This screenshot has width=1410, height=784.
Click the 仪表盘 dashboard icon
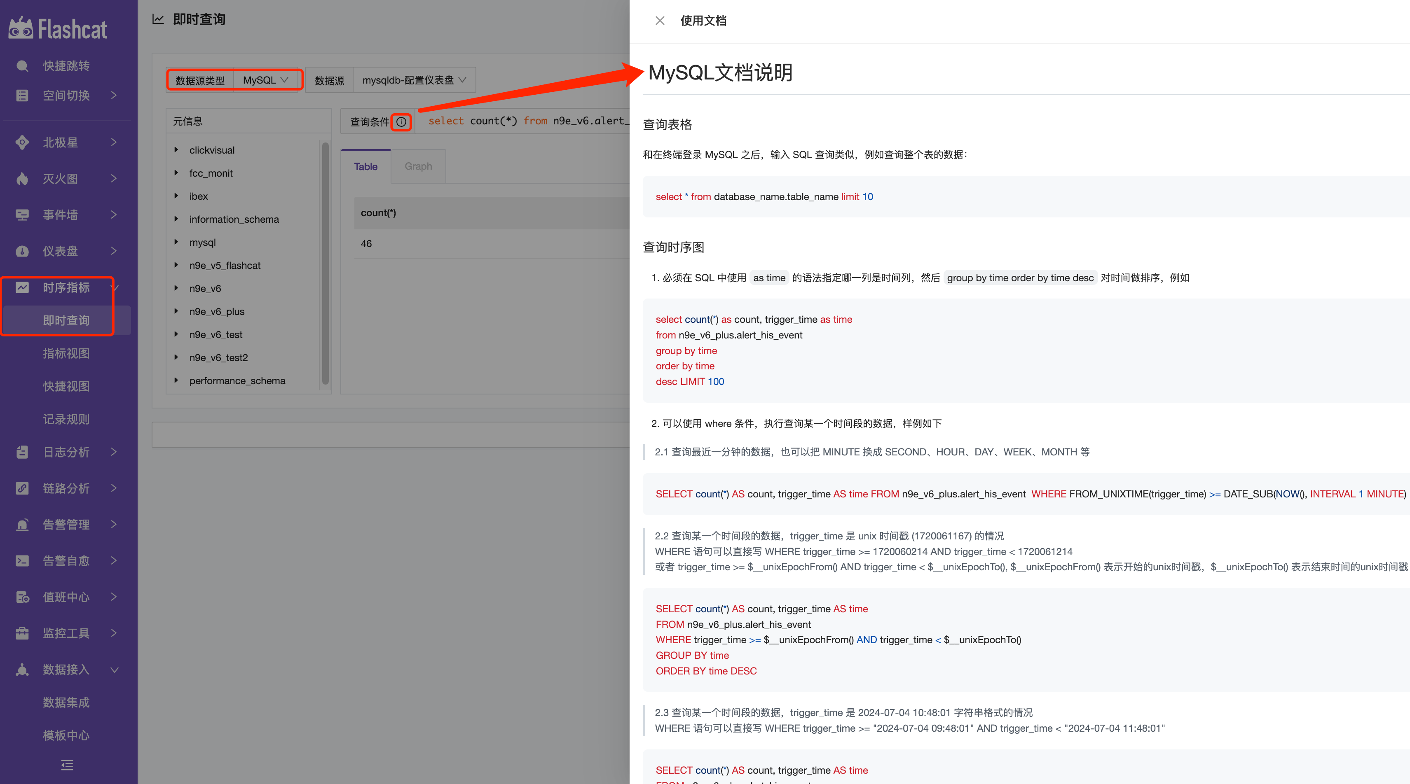22,251
